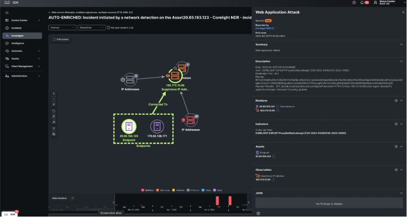Click the graph filter funnel icon

click(x=54, y=128)
